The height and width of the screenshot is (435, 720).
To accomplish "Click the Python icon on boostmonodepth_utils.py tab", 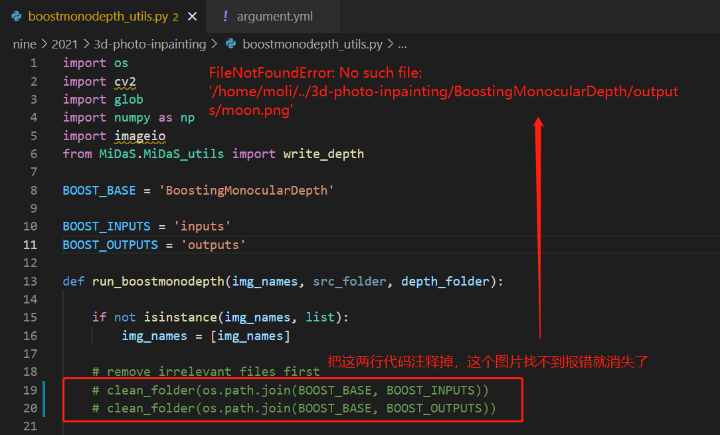I will (17, 17).
